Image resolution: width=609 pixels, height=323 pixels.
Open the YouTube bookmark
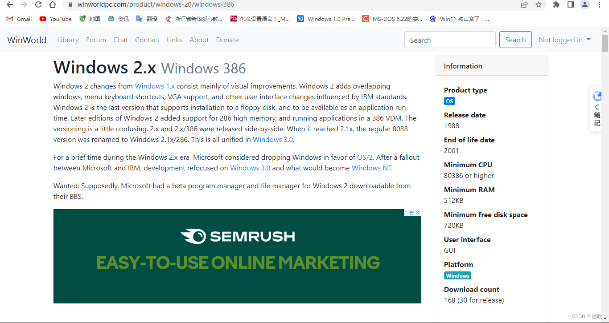tap(55, 19)
